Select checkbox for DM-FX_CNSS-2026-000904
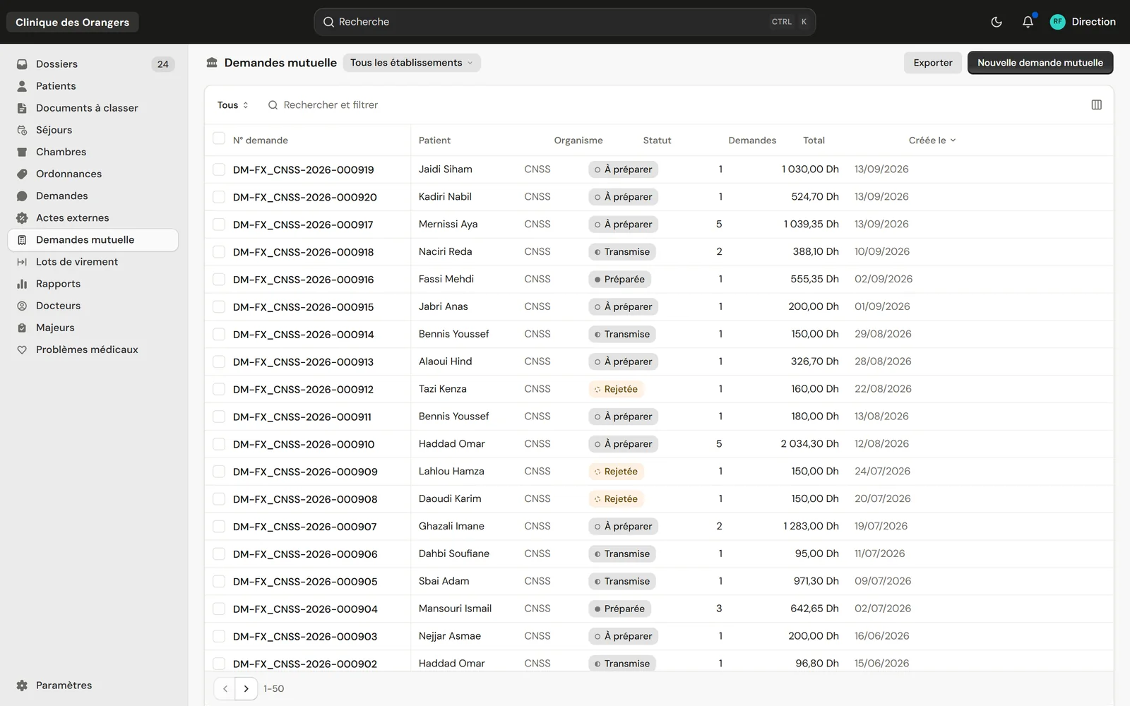Viewport: 1130px width, 706px height. tap(219, 609)
